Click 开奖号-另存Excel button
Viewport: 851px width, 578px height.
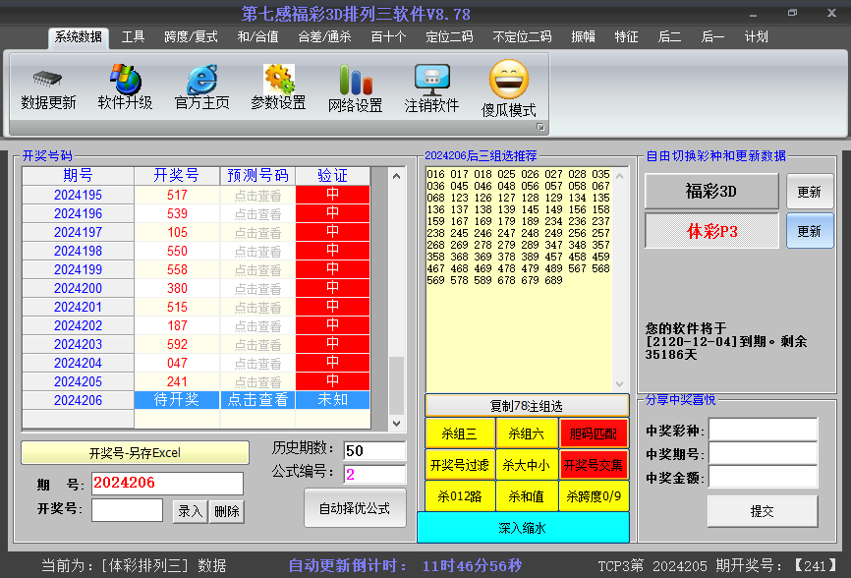pos(135,452)
